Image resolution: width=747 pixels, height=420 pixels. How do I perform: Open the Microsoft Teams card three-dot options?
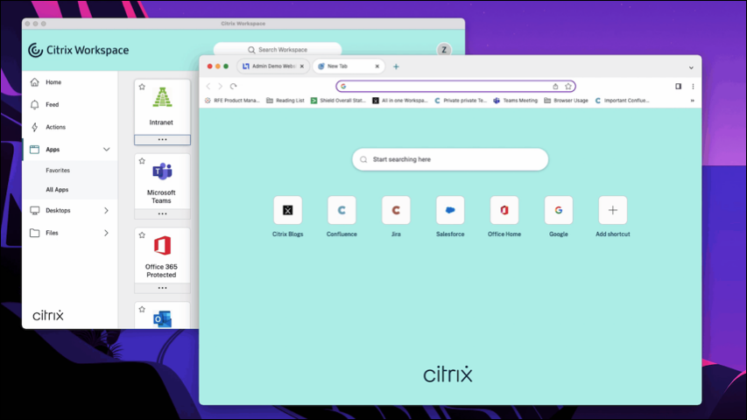pos(163,213)
